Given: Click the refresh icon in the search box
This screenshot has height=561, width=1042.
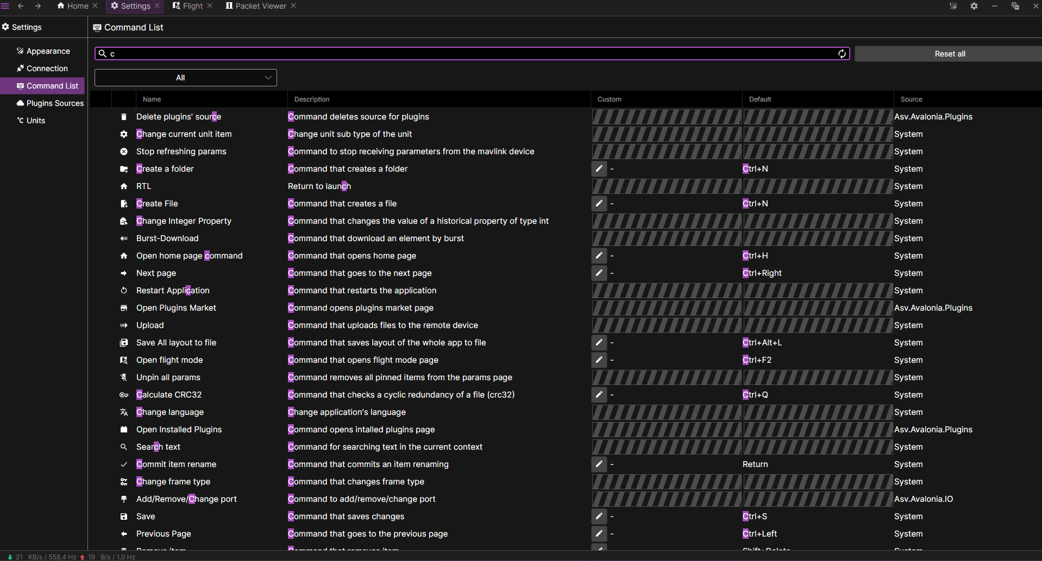Looking at the screenshot, I should (x=842, y=54).
